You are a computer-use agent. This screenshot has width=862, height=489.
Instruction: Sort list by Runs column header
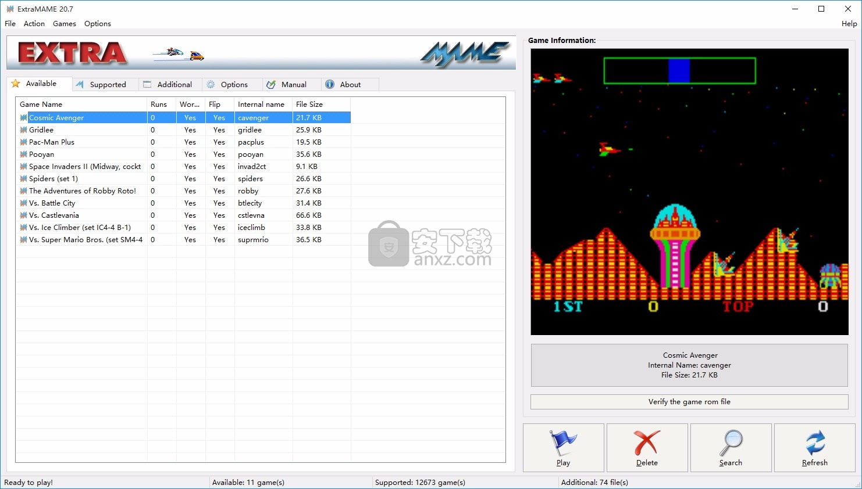coord(162,105)
